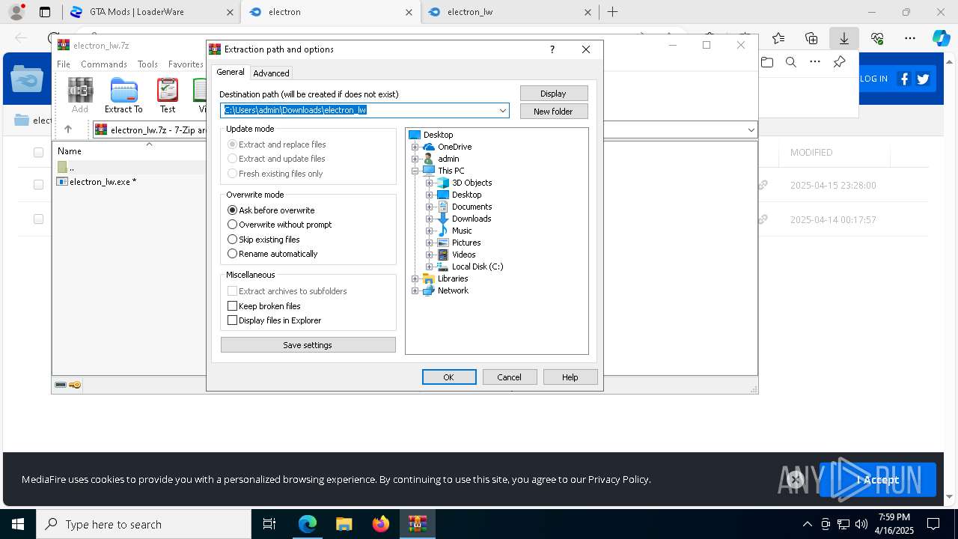
Task: Click the Task View taskbar icon
Action: (269, 524)
